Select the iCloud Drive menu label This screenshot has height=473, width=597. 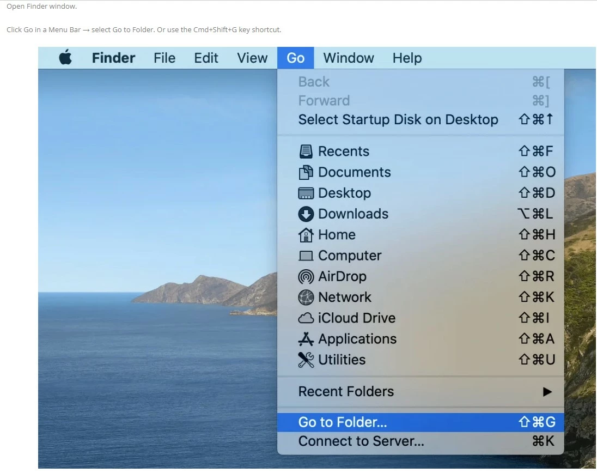click(x=357, y=318)
